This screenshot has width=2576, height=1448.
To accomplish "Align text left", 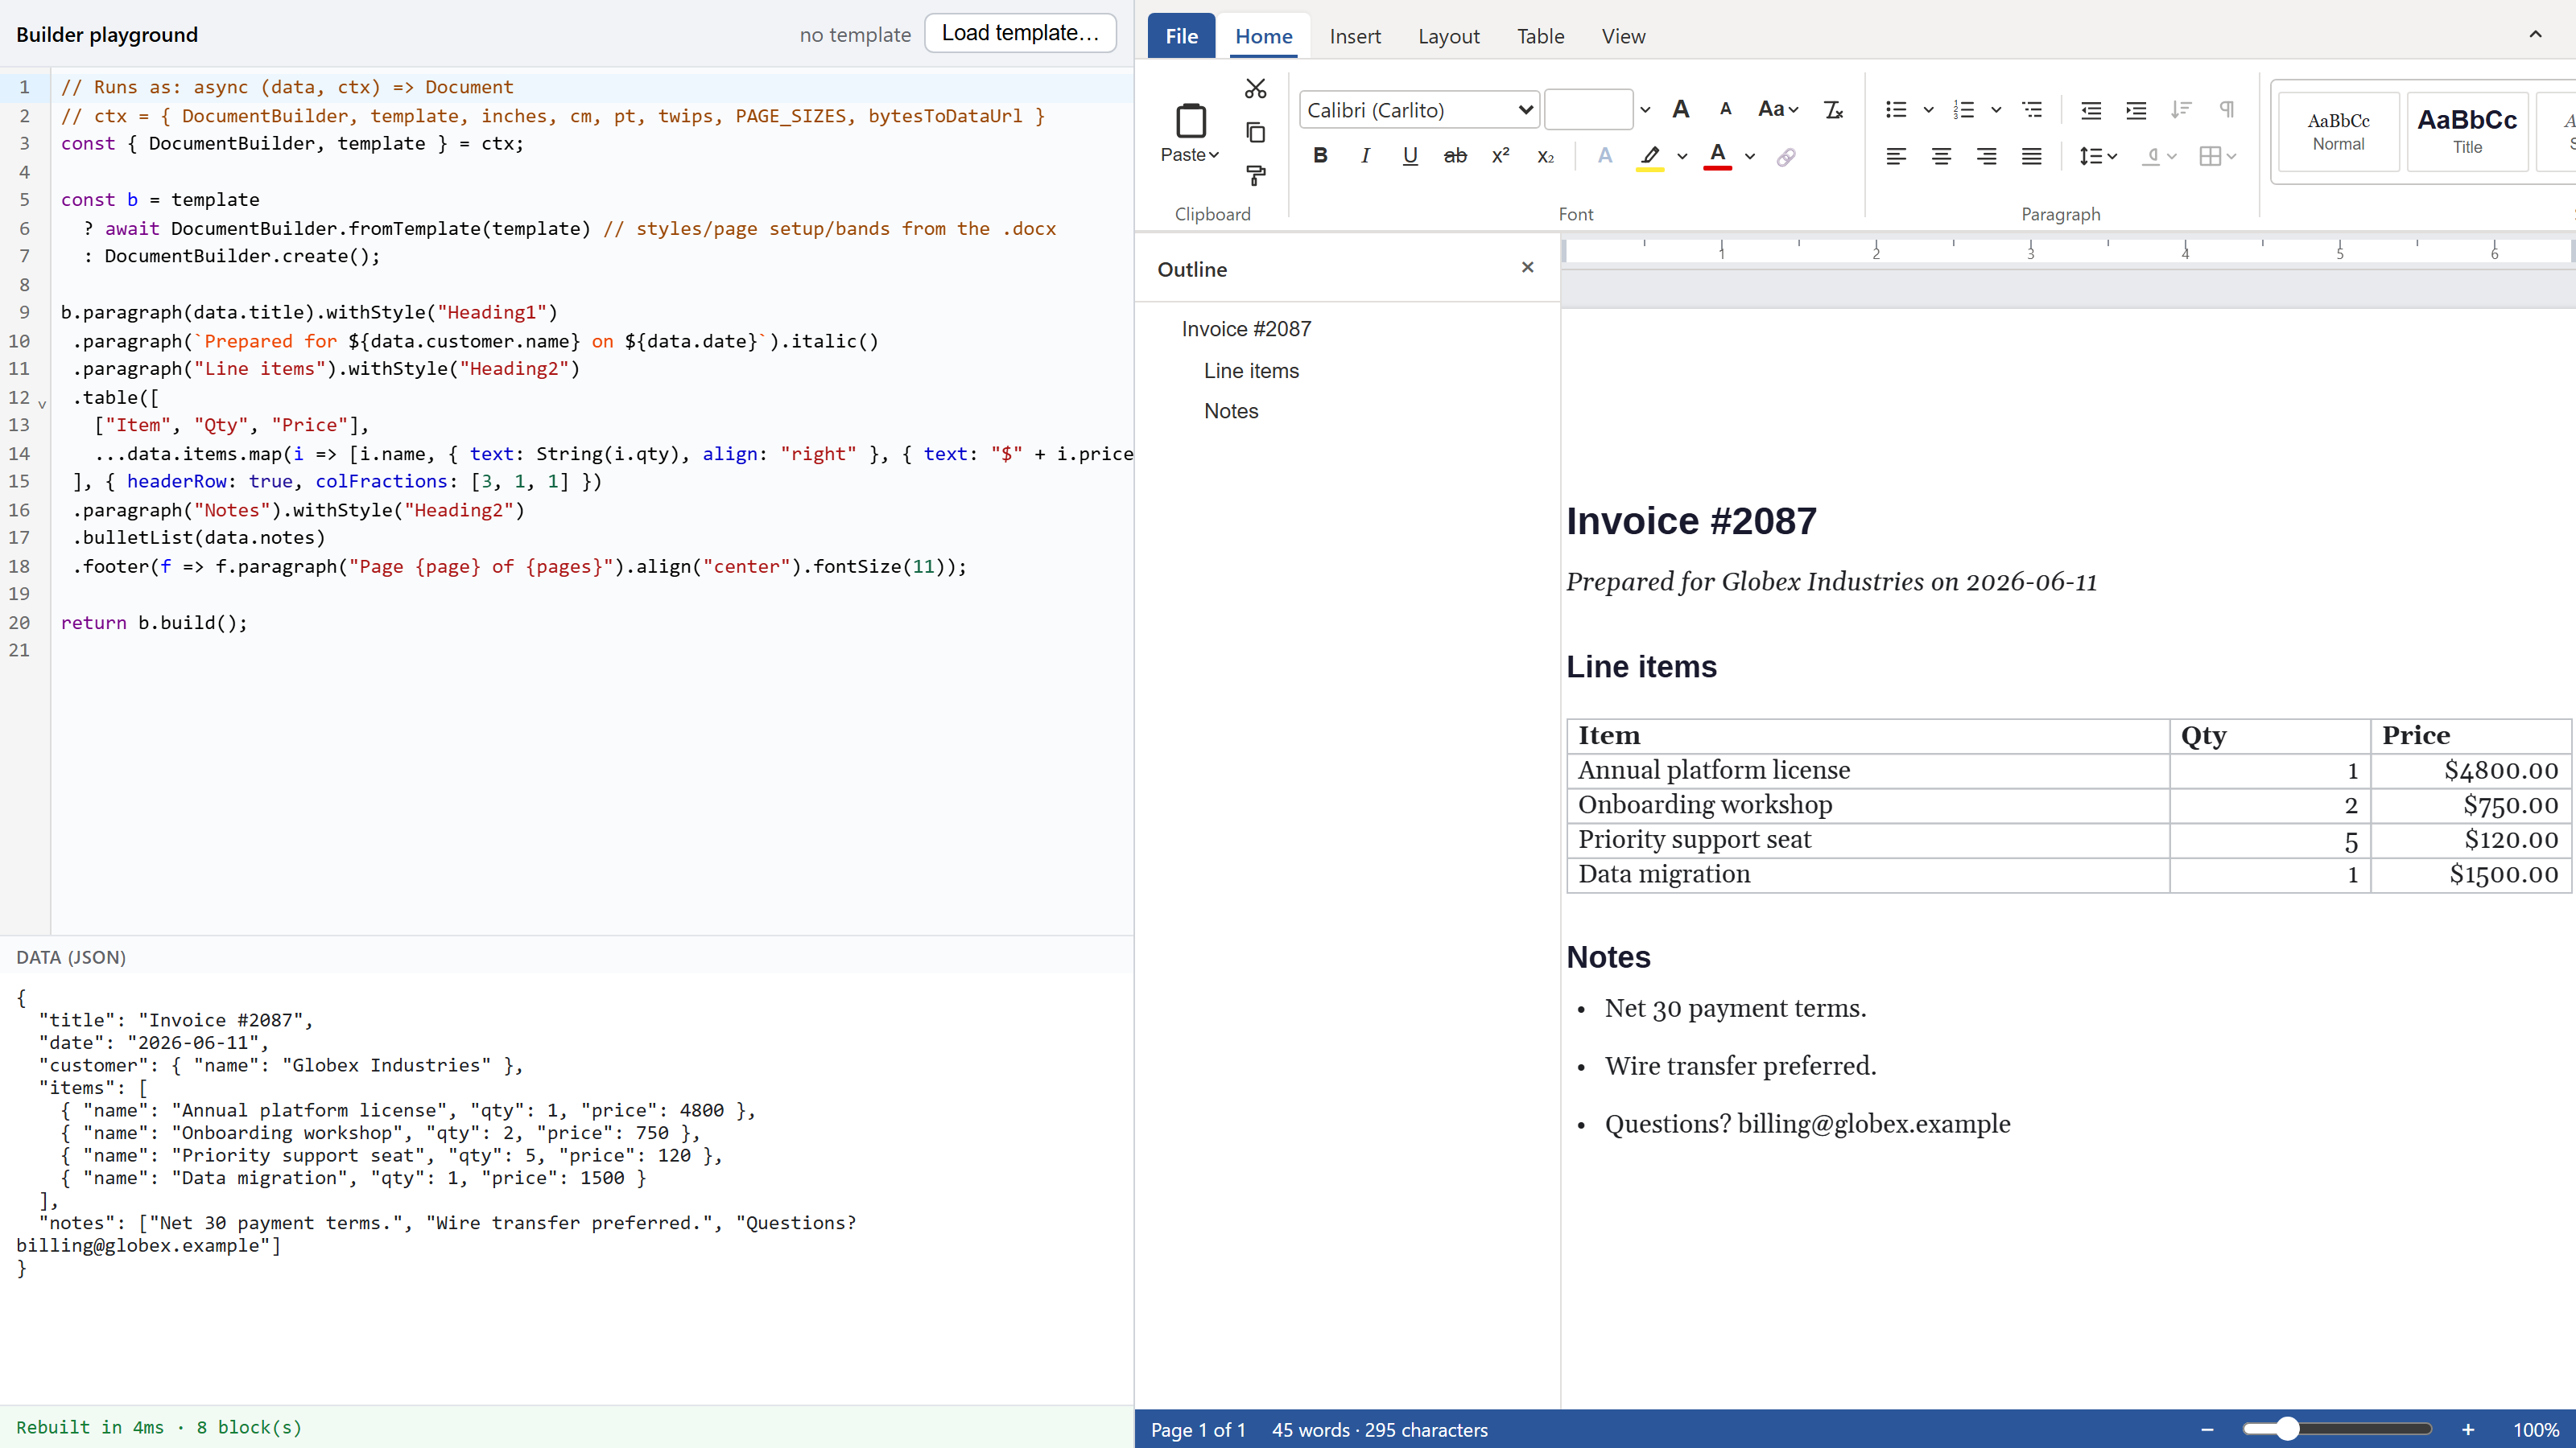I will [1896, 156].
